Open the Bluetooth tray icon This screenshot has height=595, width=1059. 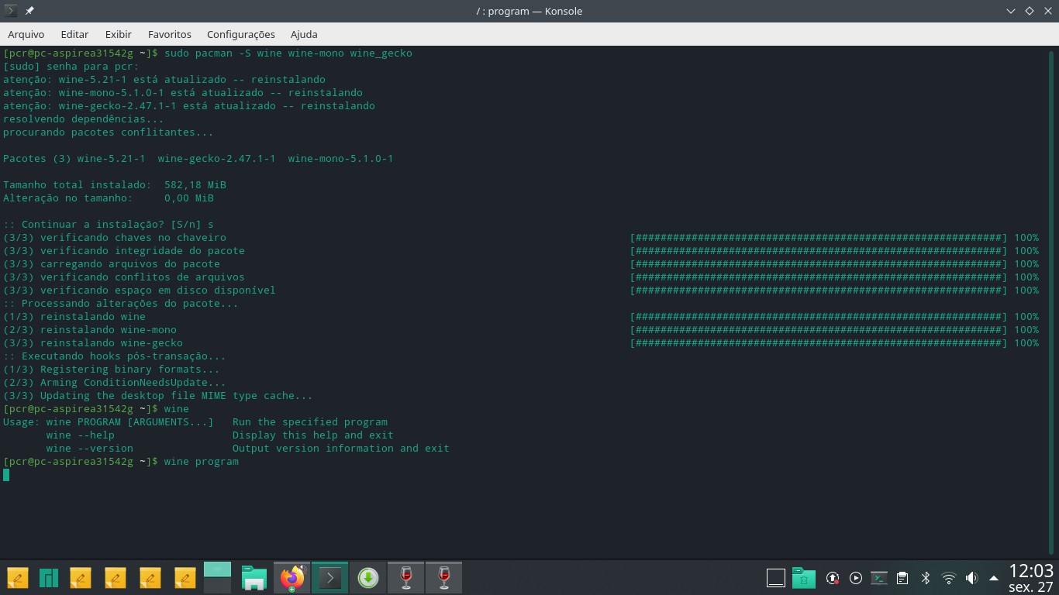[x=926, y=578]
